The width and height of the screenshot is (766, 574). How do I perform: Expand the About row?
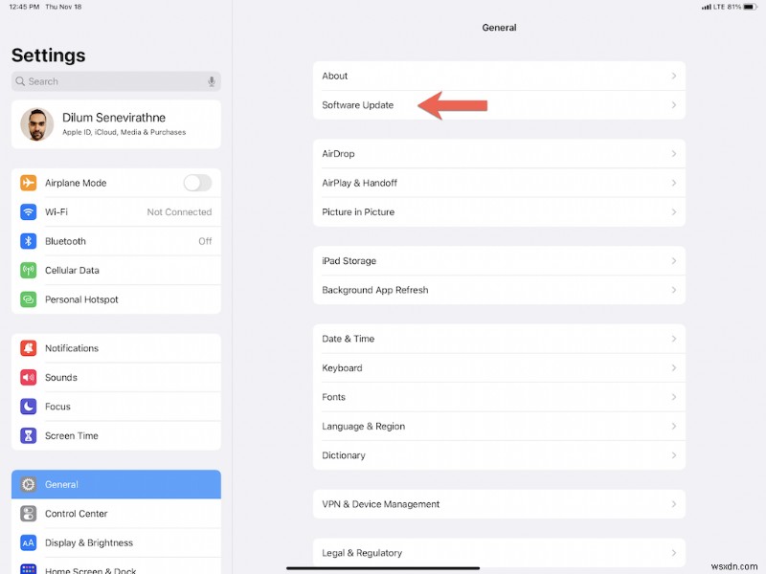(x=498, y=76)
